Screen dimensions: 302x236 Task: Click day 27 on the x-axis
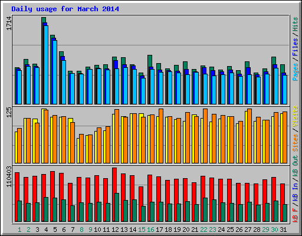click(248, 230)
